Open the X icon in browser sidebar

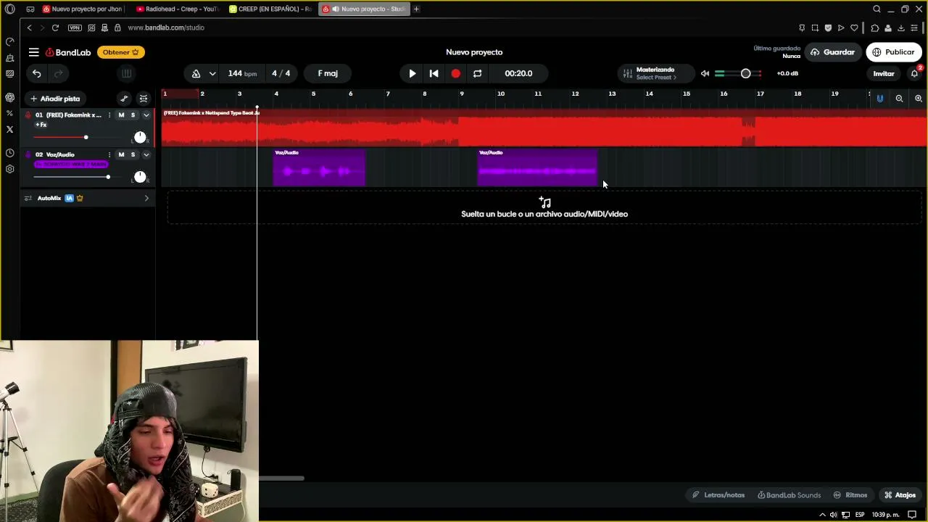pyautogui.click(x=9, y=129)
